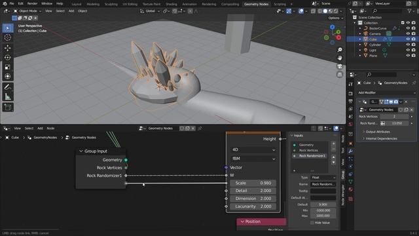Image resolution: width=419 pixels, height=236 pixels.
Task: Click the navigation gizmo Z axis
Action: point(332,27)
